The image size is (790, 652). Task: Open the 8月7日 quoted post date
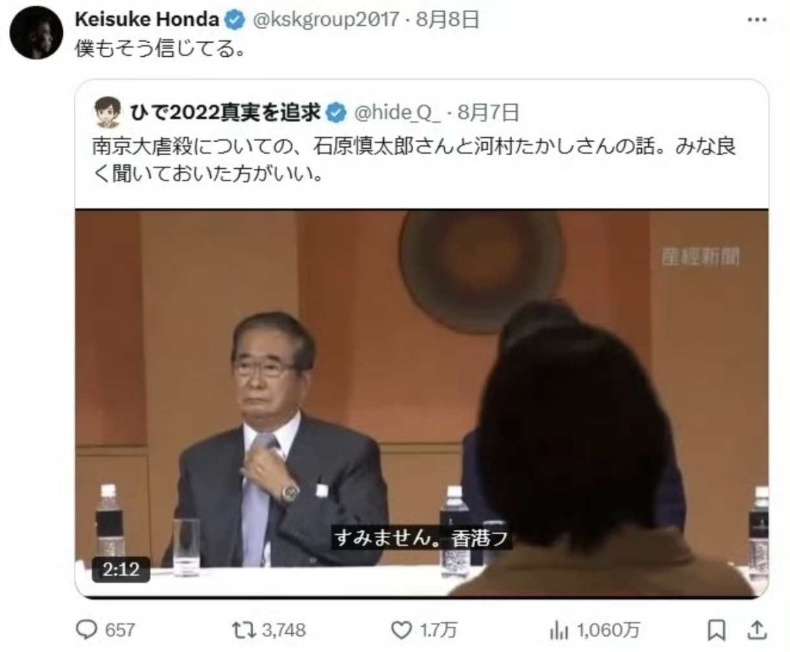click(489, 113)
